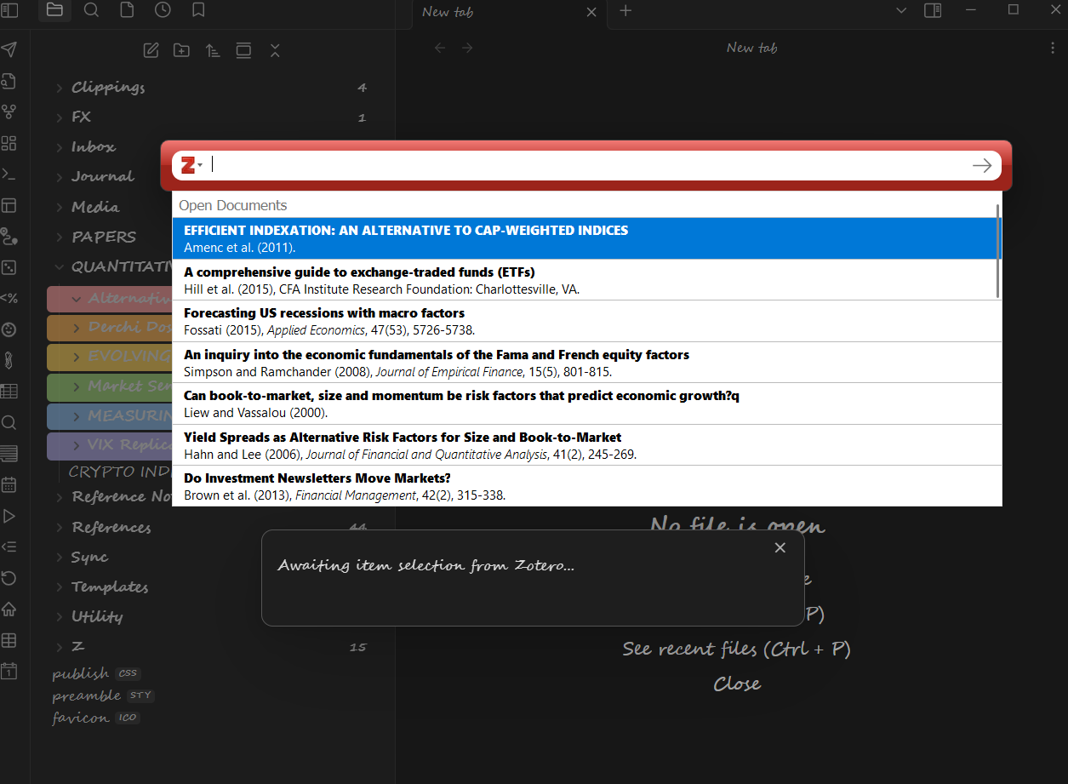Select Forecasting US recessions with macro factors
The image size is (1068, 784).
(x=586, y=321)
